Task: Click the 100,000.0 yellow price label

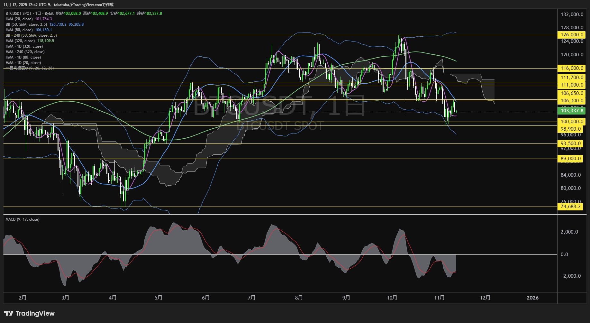Action: click(x=572, y=122)
